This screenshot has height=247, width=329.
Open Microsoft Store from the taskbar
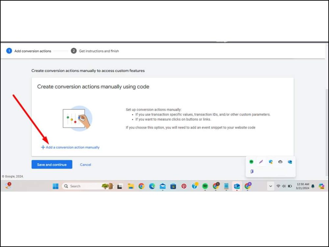[173, 186]
